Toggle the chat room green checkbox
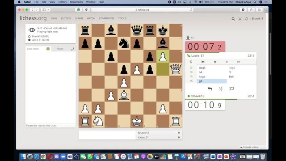The width and height of the screenshot is (286, 161). 48,49
